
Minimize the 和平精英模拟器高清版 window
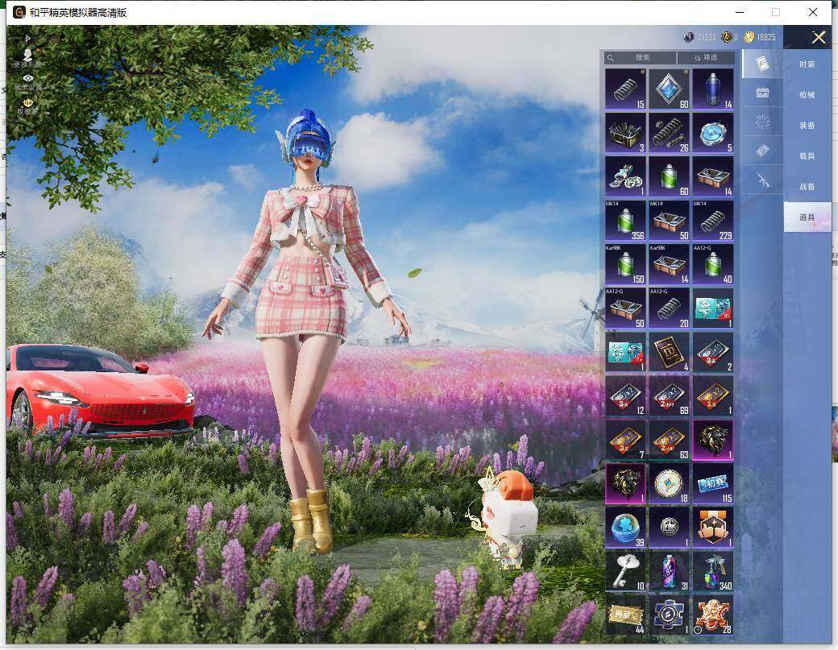740,12
